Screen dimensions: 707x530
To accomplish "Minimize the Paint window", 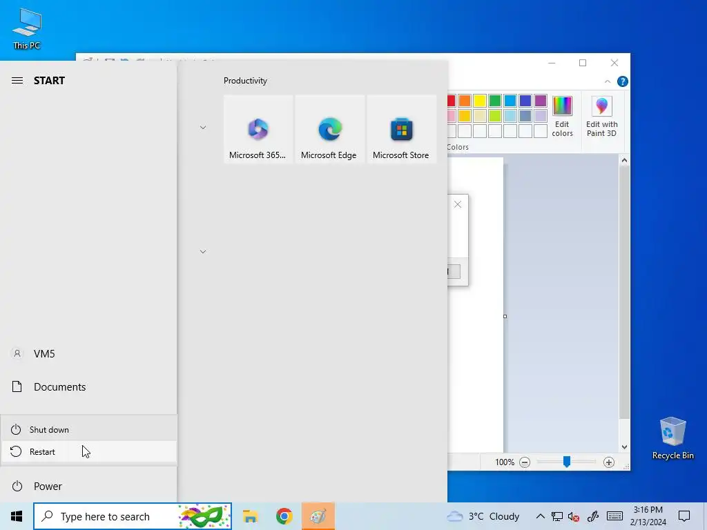I will pyautogui.click(x=552, y=63).
